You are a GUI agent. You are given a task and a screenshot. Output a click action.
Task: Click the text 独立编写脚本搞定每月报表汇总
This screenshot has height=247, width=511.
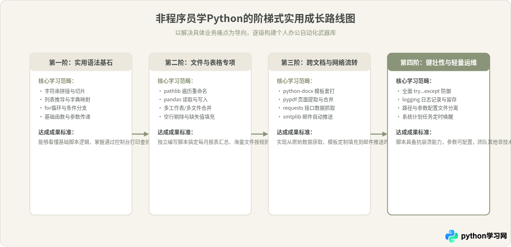click(x=194, y=142)
